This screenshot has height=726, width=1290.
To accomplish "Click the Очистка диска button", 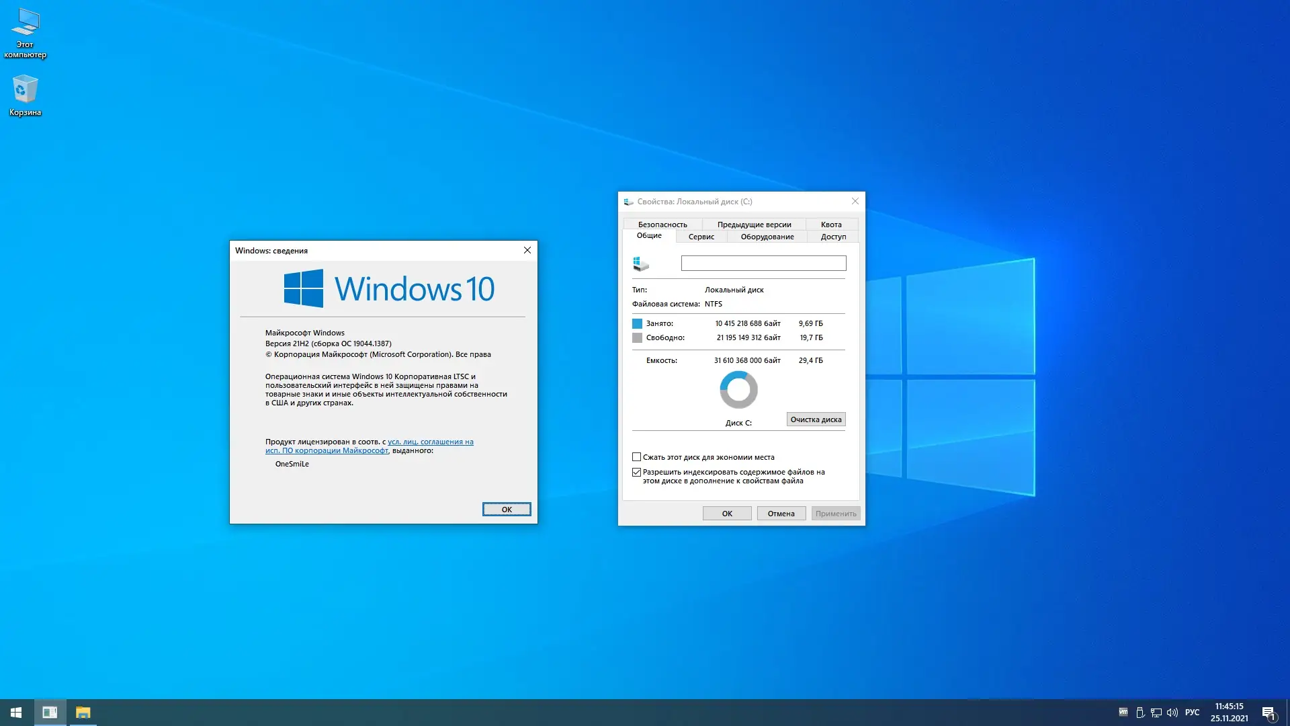I will (816, 419).
